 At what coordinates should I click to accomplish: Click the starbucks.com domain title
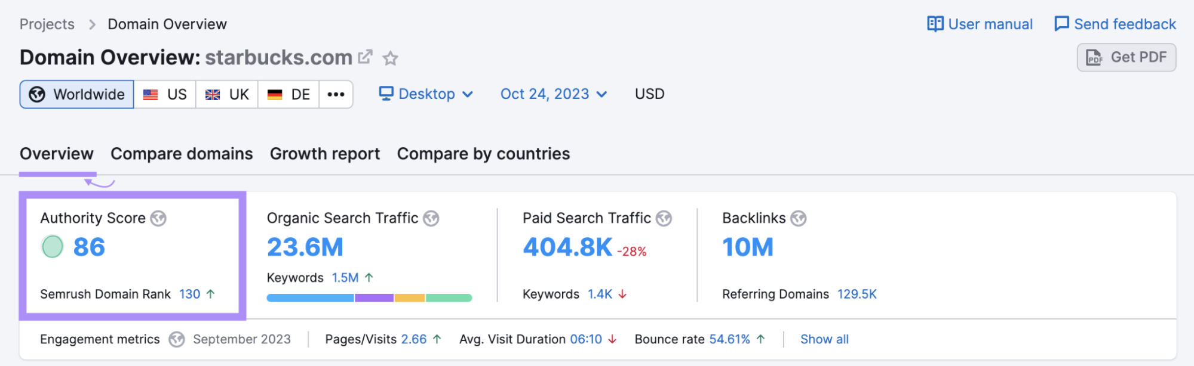278,57
